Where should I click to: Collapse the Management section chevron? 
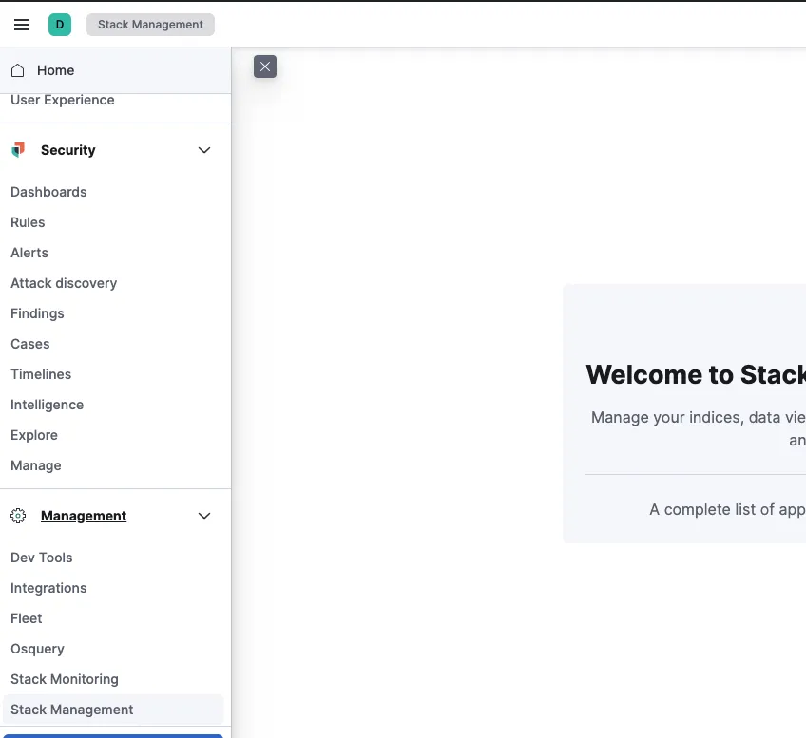pos(204,516)
